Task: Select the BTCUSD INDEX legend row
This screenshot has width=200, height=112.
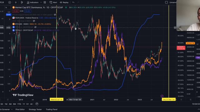Action: (x=32, y=24)
